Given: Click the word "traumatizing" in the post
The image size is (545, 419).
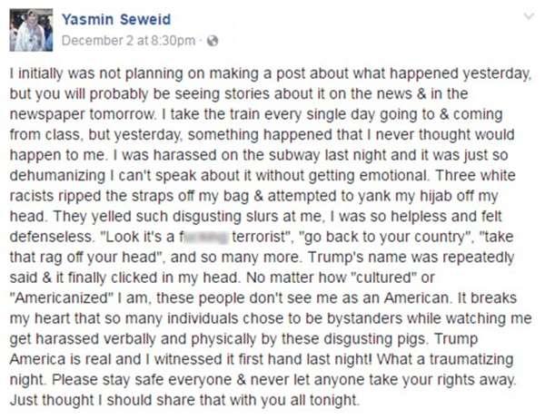Looking at the screenshot, I should (x=471, y=360).
